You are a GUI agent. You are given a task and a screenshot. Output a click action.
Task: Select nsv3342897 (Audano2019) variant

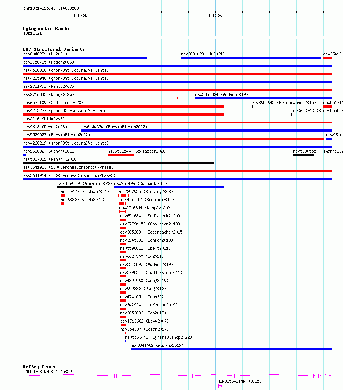click(x=123, y=268)
